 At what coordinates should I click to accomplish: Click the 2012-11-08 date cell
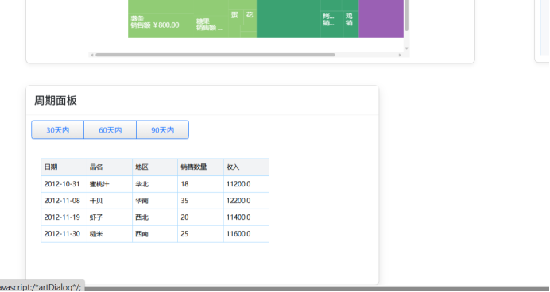[64, 201]
